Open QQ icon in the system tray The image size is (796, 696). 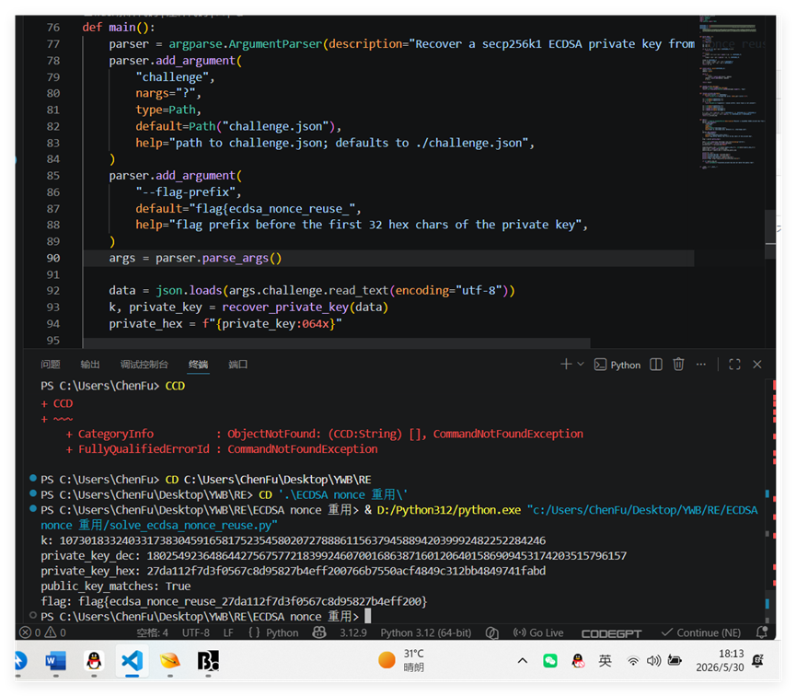[x=578, y=661]
